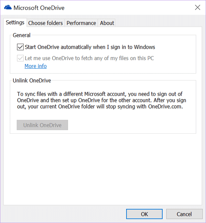The image size is (206, 223).
Task: Click blank space beneath the Unlink OneDrive group
Action: [x=102, y=169]
